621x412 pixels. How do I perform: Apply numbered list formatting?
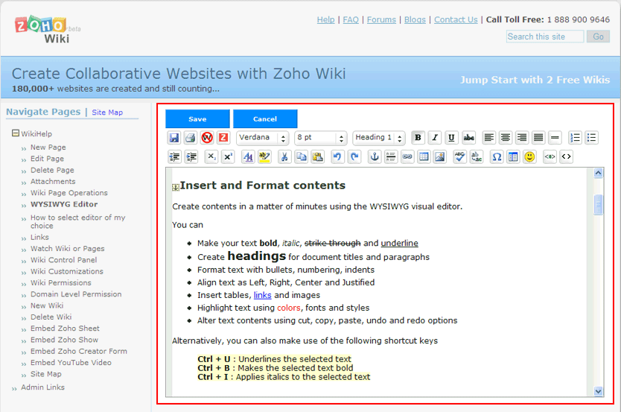[575, 138]
